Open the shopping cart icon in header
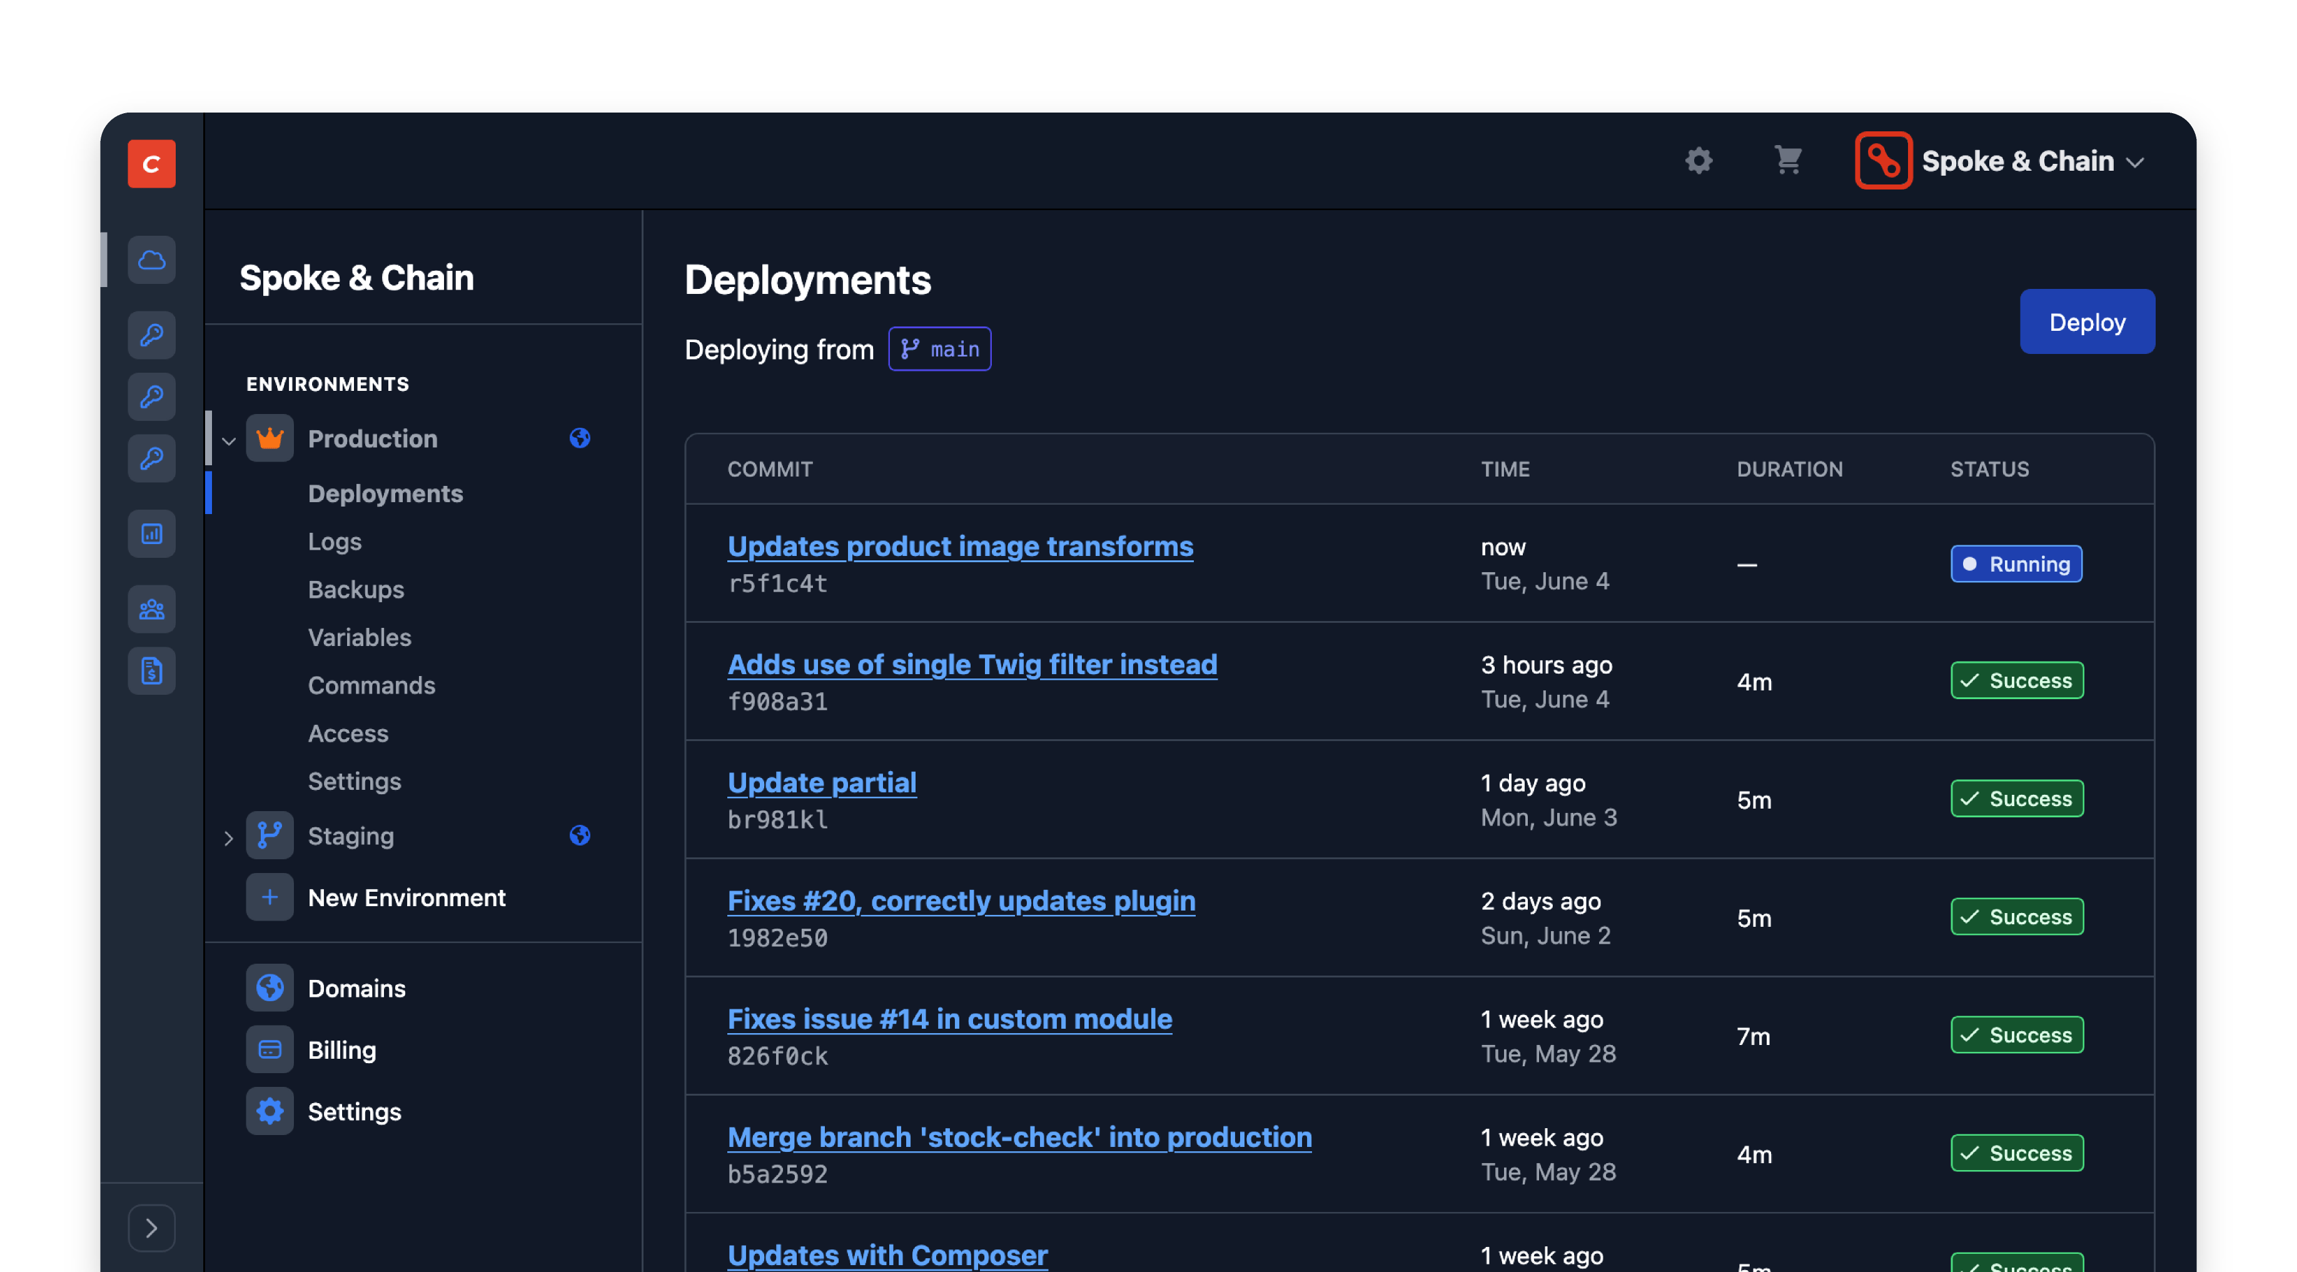 (x=1788, y=161)
